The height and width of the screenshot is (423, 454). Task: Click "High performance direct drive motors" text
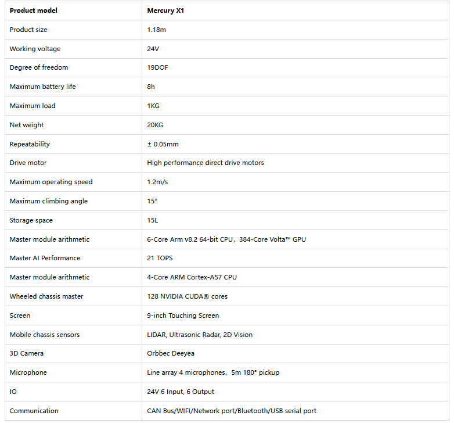[206, 163]
